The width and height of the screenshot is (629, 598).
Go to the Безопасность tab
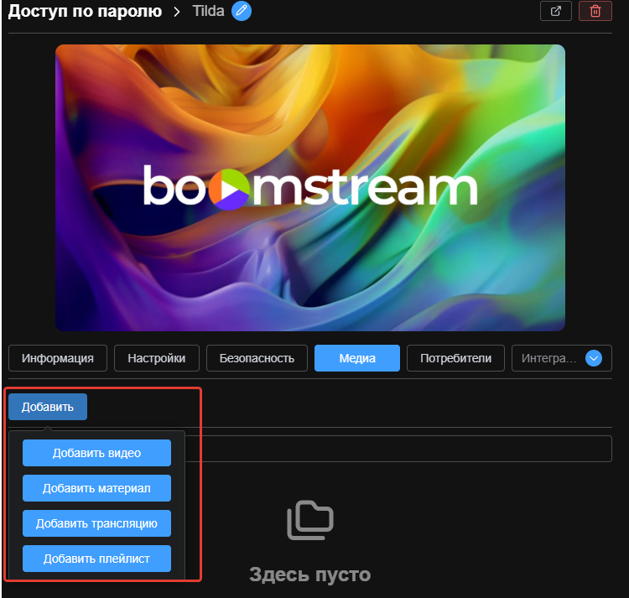[257, 358]
